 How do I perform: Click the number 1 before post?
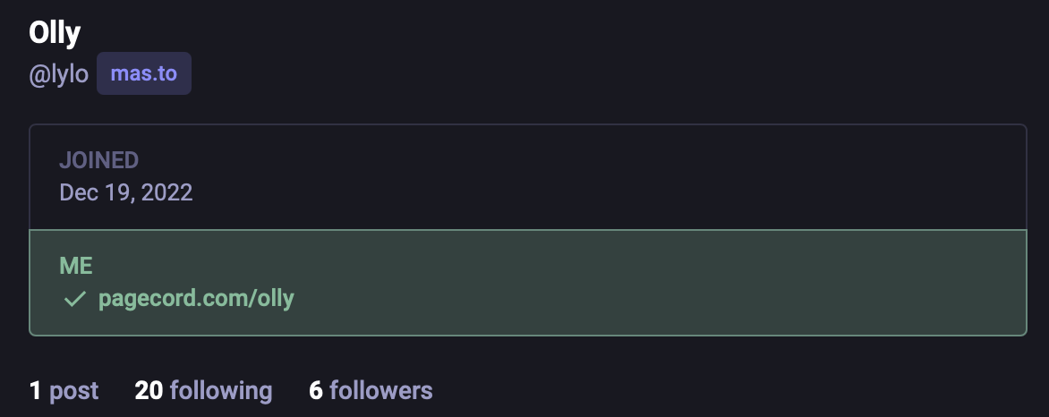pos(36,390)
